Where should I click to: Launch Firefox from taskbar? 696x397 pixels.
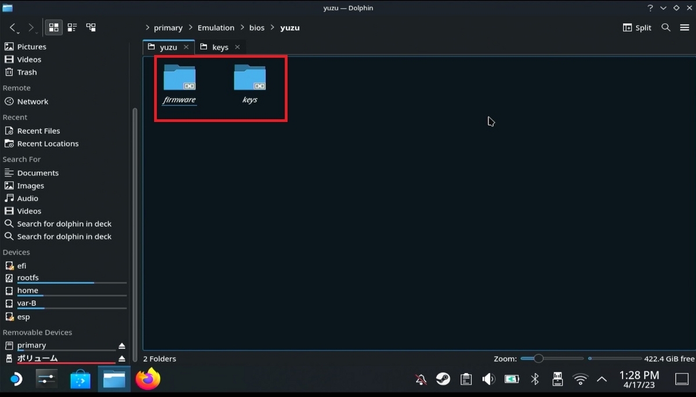click(148, 380)
